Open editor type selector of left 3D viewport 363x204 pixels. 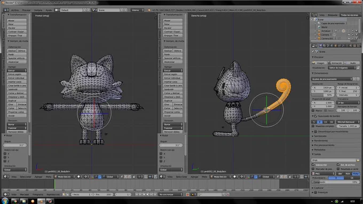6,177
